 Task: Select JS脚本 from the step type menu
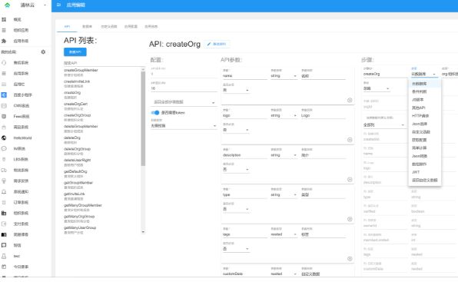[x=425, y=100]
